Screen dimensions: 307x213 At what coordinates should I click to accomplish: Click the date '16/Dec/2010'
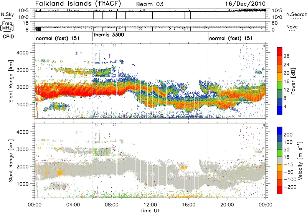click(x=245, y=4)
